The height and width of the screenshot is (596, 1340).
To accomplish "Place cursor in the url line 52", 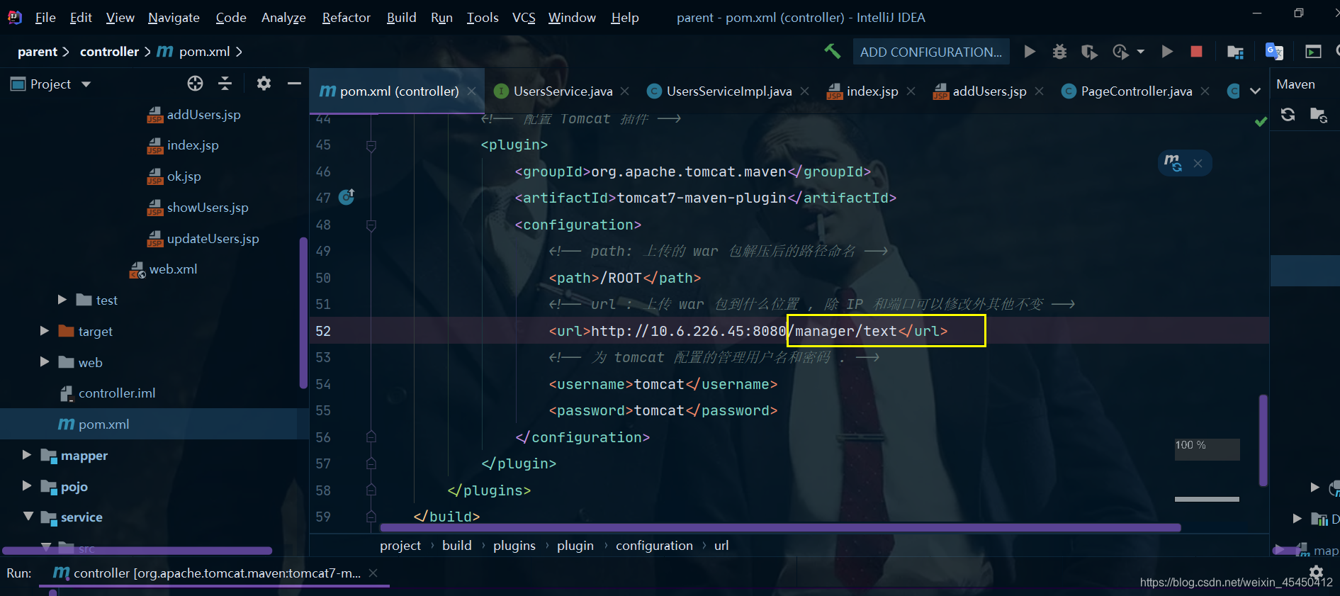I will pos(748,331).
